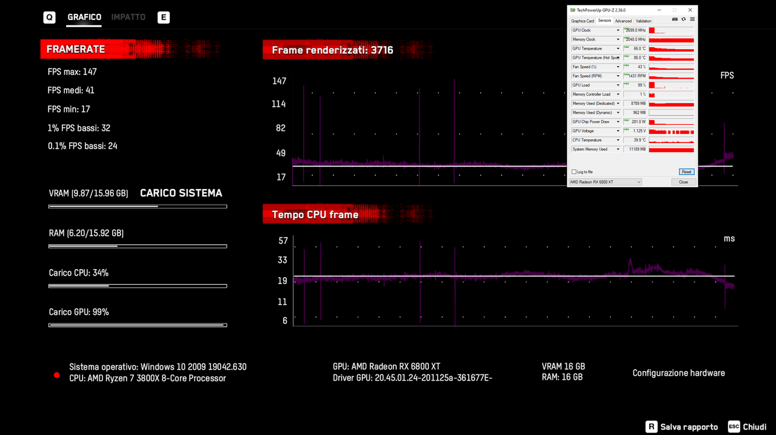Click the Q key previous-tab icon
The width and height of the screenshot is (776, 435).
point(50,18)
